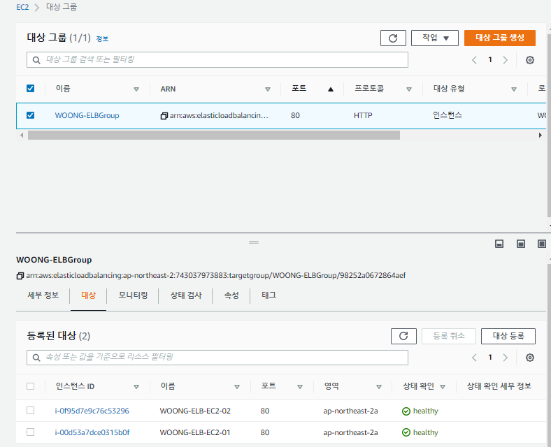The width and height of the screenshot is (551, 447).
Task: Sort by 프로토콜 column arrow
Action: pos(408,89)
